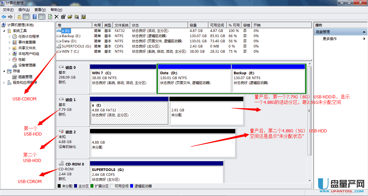This screenshot has width=368, height=196.
Task: Open the 查看(V) menu
Action: (40, 10)
